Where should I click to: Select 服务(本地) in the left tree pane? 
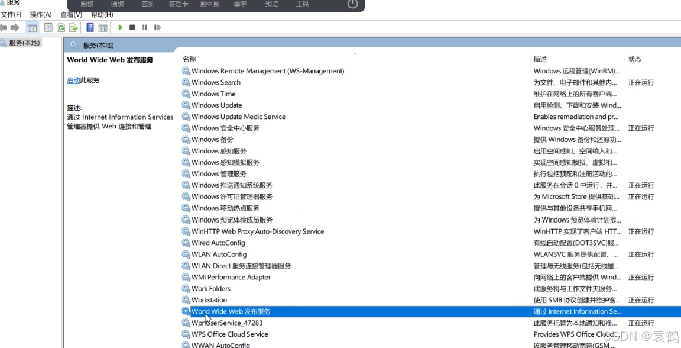(x=24, y=43)
